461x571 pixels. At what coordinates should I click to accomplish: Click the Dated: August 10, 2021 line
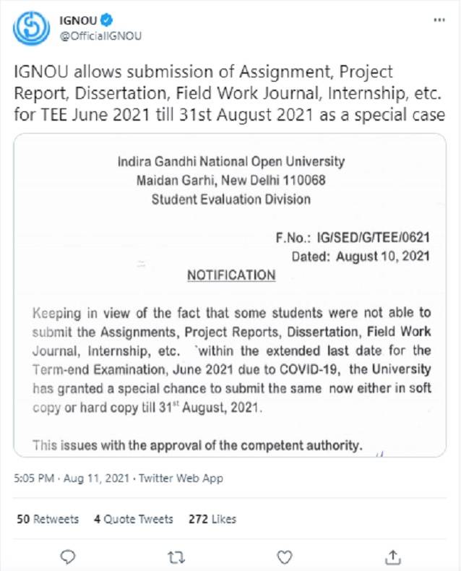(x=361, y=255)
